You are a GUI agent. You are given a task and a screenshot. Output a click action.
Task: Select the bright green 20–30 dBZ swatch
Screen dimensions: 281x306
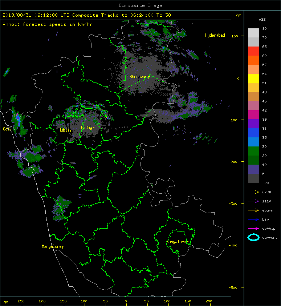tap(253, 151)
